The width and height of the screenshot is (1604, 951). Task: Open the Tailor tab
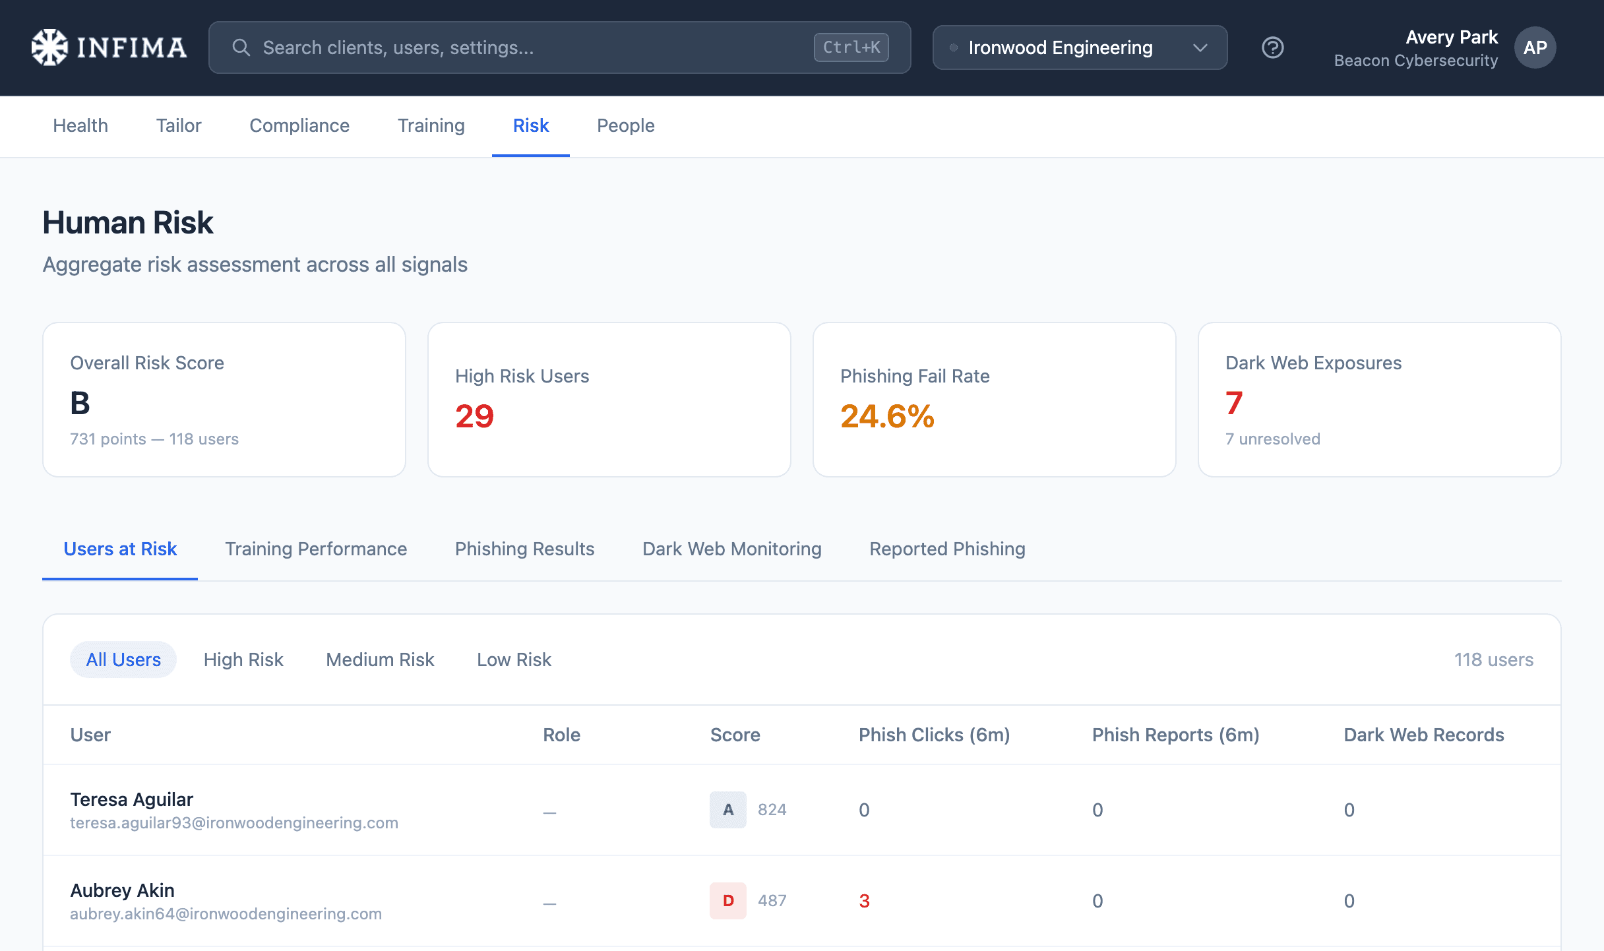click(179, 125)
